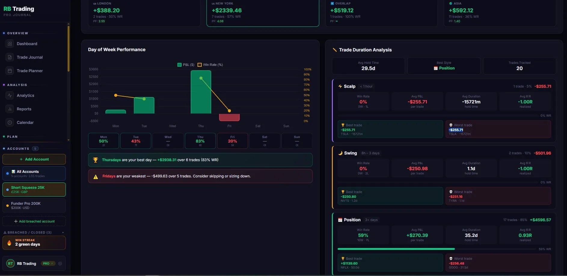Viewport: 567px width, 276px height.
Task: Click the Scalp lightning bolt icon
Action: (340, 86)
